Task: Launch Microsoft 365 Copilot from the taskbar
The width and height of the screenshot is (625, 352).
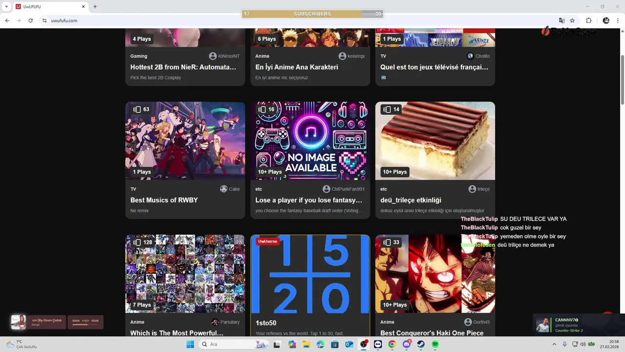Action: pos(292,344)
